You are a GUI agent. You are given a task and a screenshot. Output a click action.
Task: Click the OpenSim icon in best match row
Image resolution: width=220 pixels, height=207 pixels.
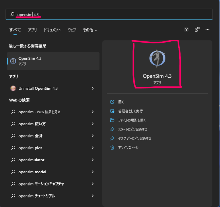click(13, 61)
